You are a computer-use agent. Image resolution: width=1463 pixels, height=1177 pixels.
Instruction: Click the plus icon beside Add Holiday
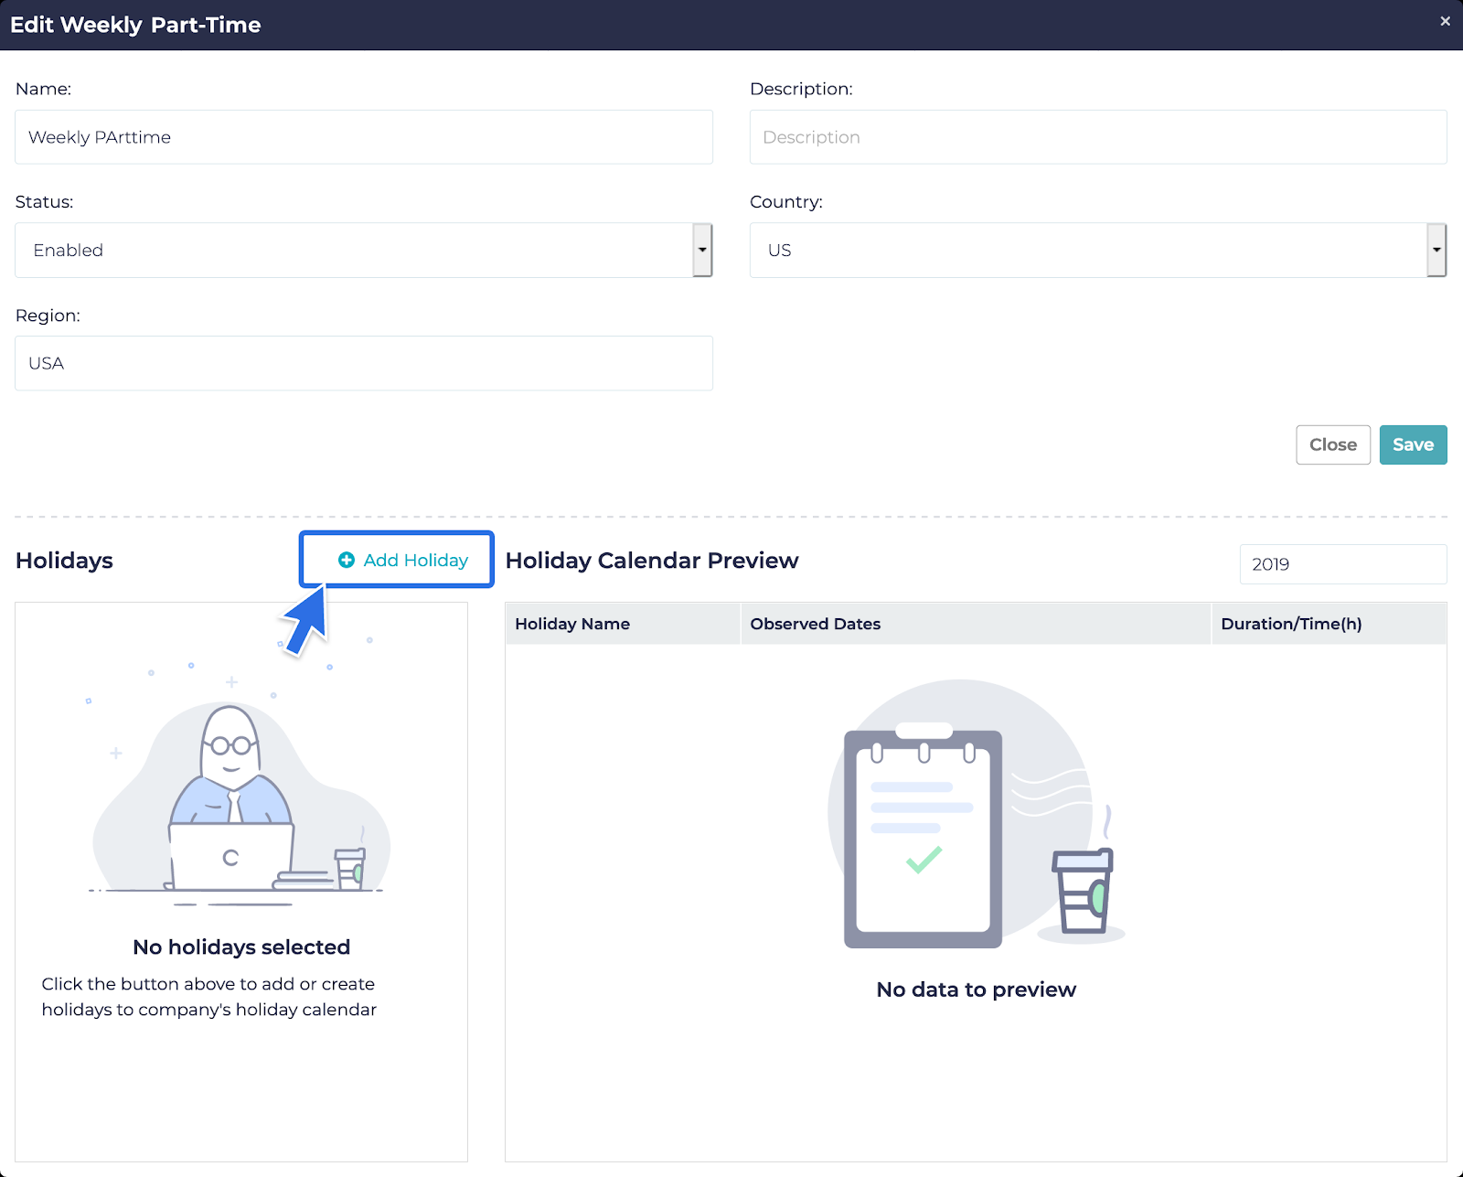pos(347,560)
